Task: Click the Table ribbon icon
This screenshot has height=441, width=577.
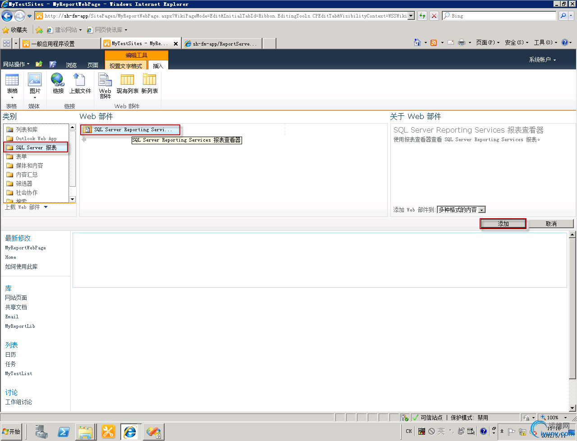Action: tap(12, 86)
